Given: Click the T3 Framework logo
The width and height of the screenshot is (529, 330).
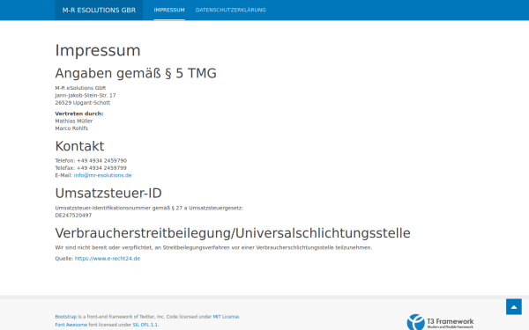Looking at the screenshot, I should tap(440, 322).
